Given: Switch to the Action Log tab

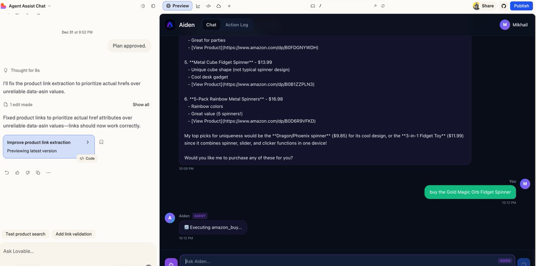Looking at the screenshot, I should click(x=237, y=25).
